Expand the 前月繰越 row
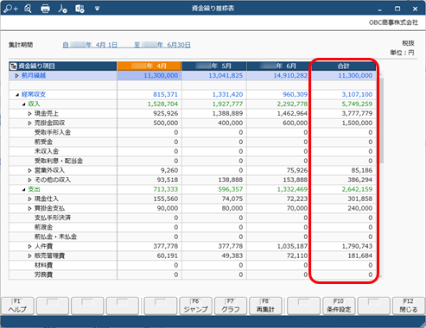This screenshot has width=426, height=328. click(17, 76)
